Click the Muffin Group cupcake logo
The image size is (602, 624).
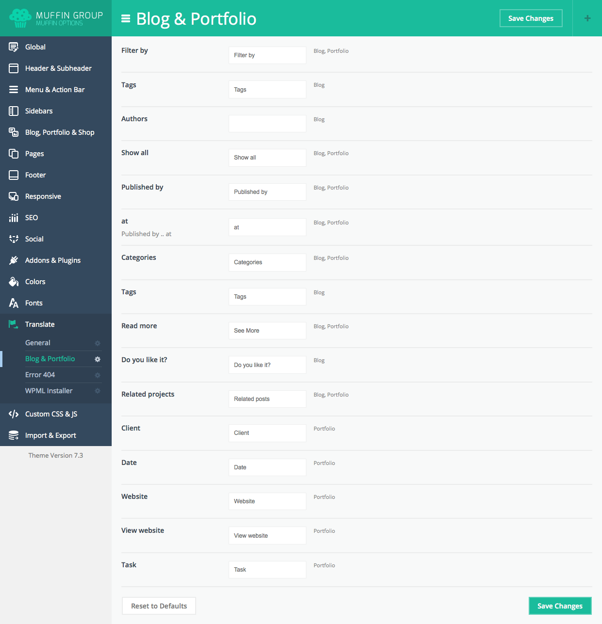(20, 18)
